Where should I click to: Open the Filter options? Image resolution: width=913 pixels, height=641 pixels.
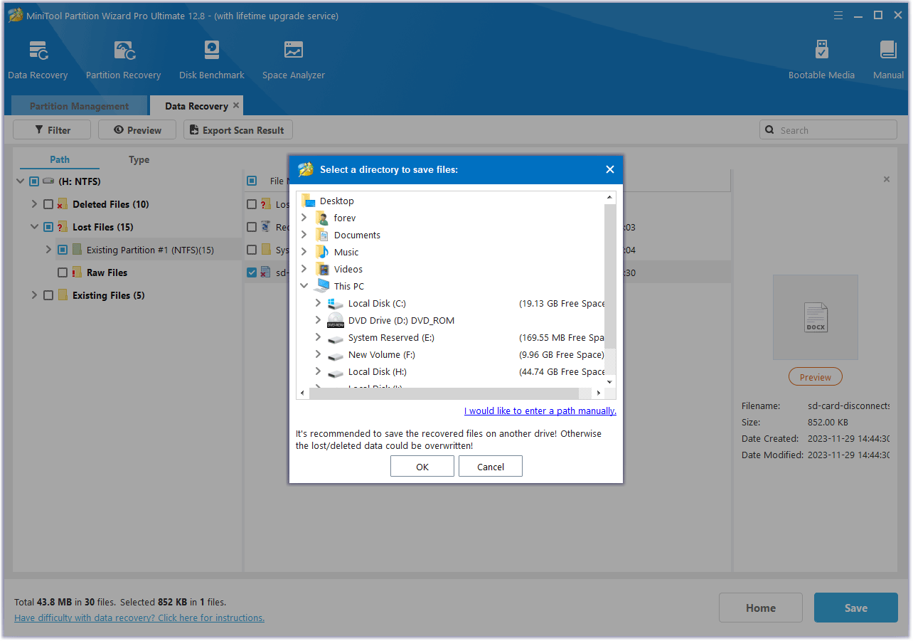point(51,129)
